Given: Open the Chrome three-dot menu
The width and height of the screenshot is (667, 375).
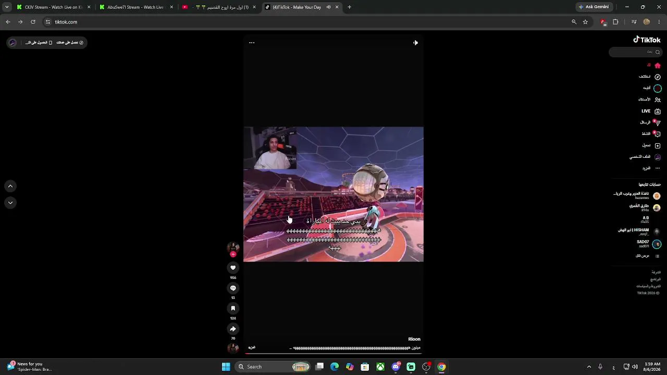Looking at the screenshot, I should [659, 22].
